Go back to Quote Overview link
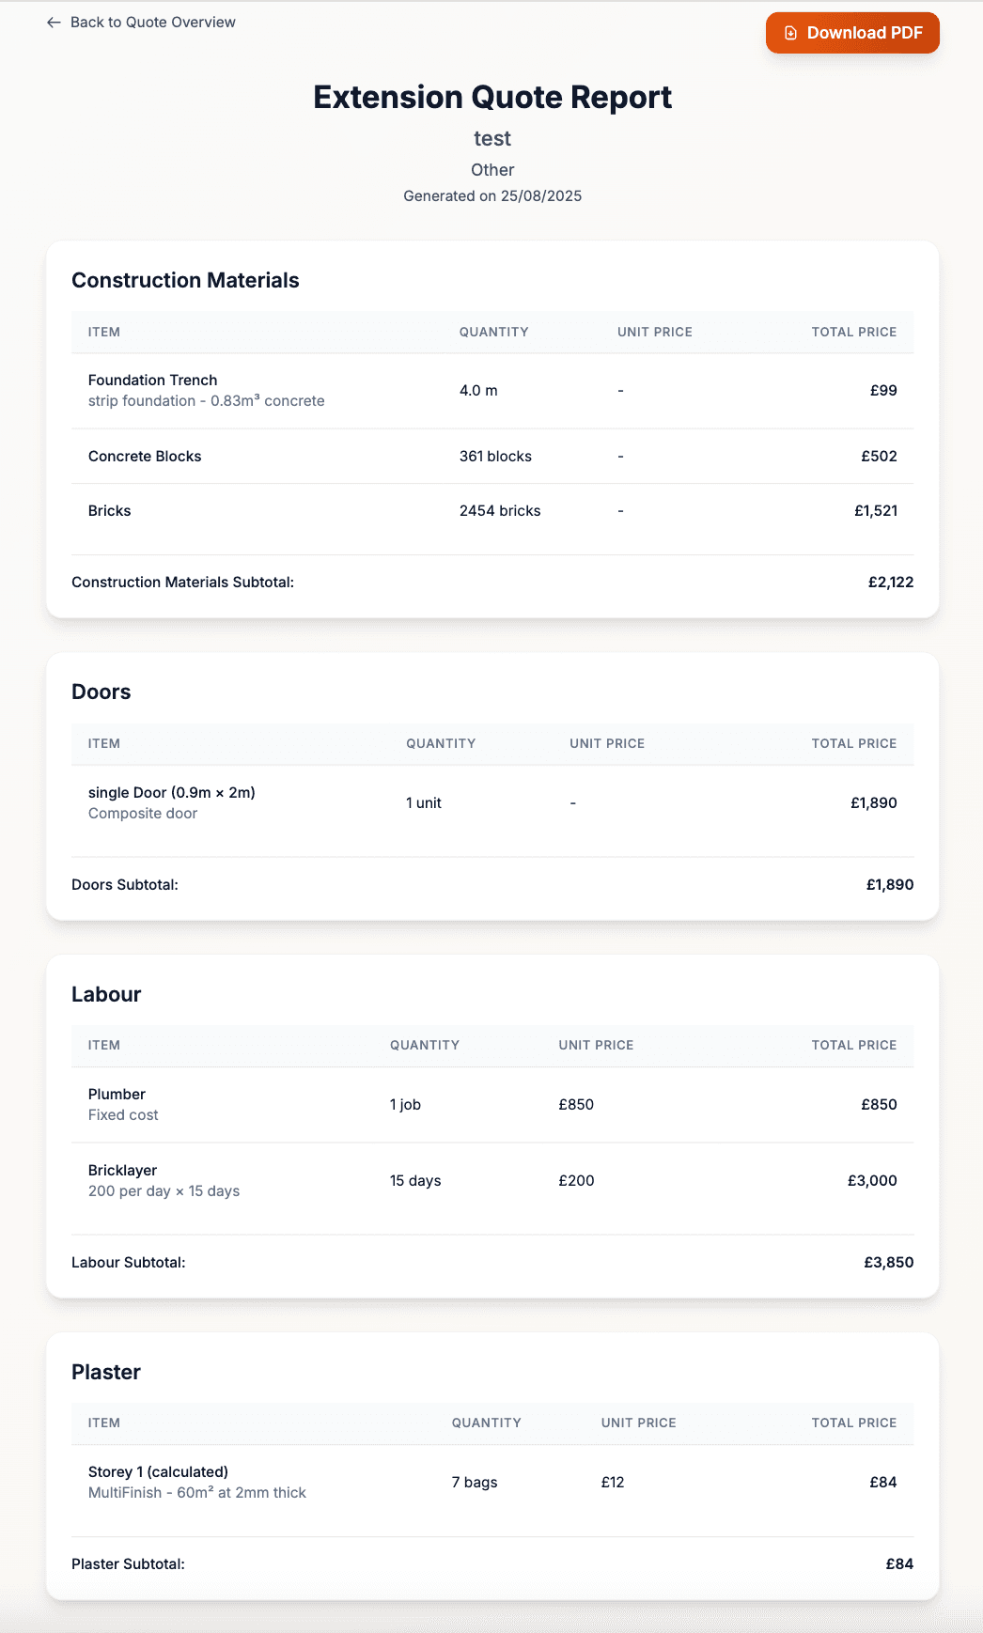This screenshot has width=983, height=1633. pos(152,23)
